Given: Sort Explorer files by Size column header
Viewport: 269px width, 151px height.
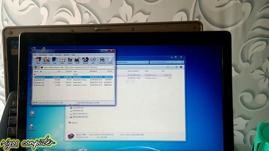Looking at the screenshot, I should [x=163, y=71].
